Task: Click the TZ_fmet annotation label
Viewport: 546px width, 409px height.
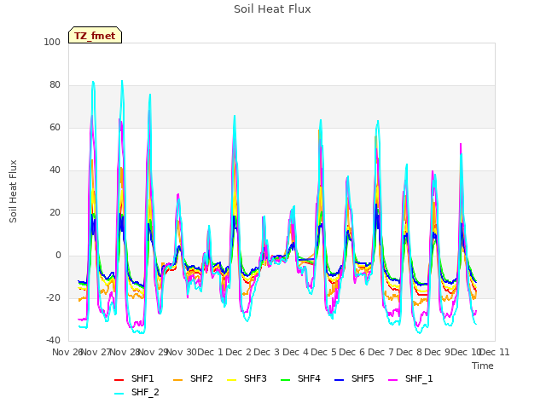Action: coord(95,36)
